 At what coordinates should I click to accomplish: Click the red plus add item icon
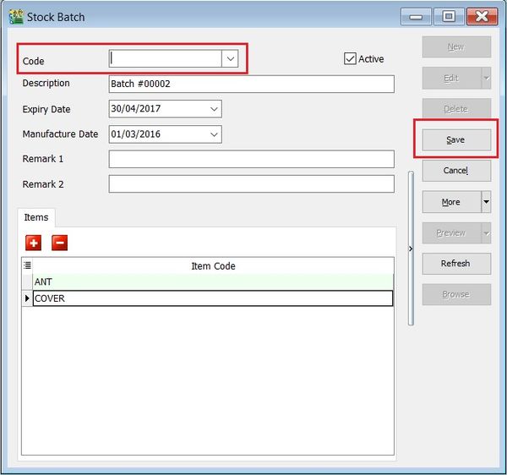34,243
